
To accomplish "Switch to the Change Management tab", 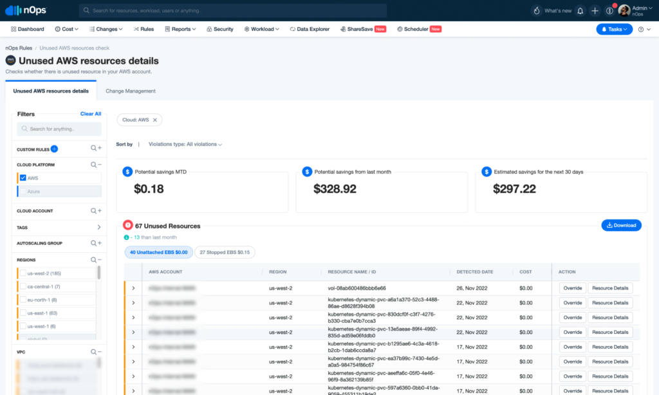I will coord(130,91).
